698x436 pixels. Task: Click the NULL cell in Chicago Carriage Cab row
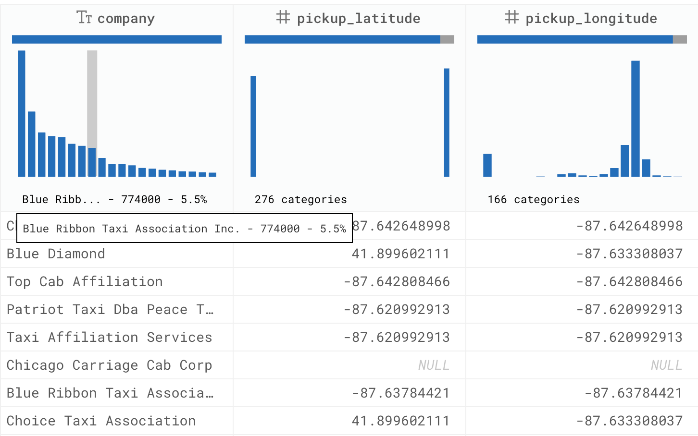click(x=434, y=365)
